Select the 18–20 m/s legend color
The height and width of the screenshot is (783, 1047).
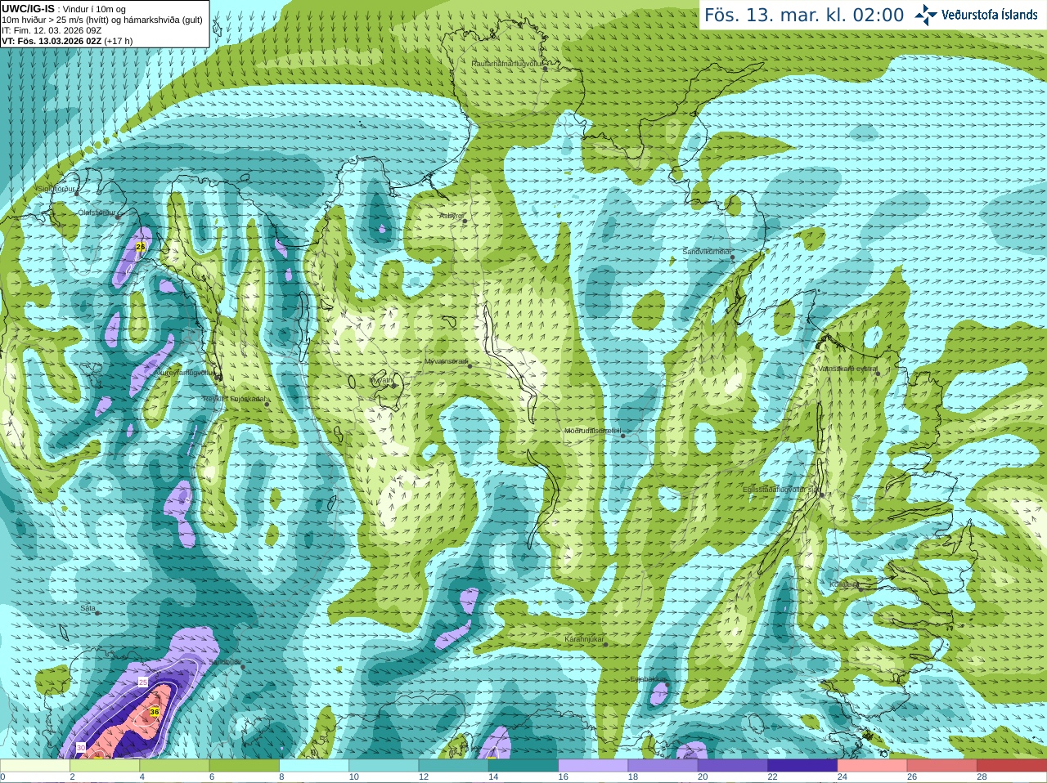coord(663,766)
